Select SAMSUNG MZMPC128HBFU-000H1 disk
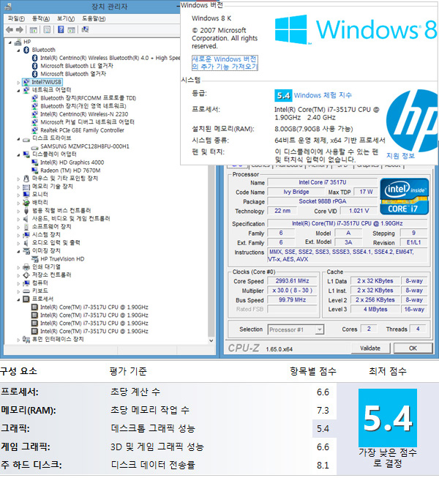Viewport: 439px width, 478px height. 85,146
